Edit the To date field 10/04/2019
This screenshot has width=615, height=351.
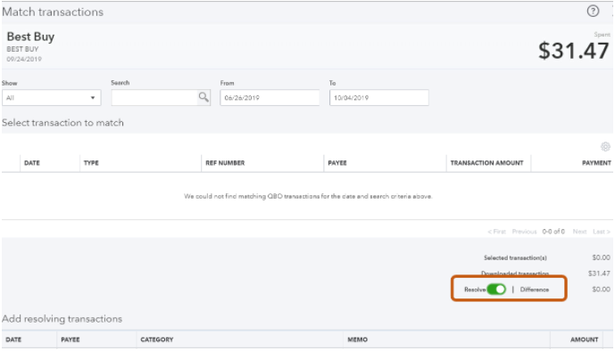click(x=378, y=97)
